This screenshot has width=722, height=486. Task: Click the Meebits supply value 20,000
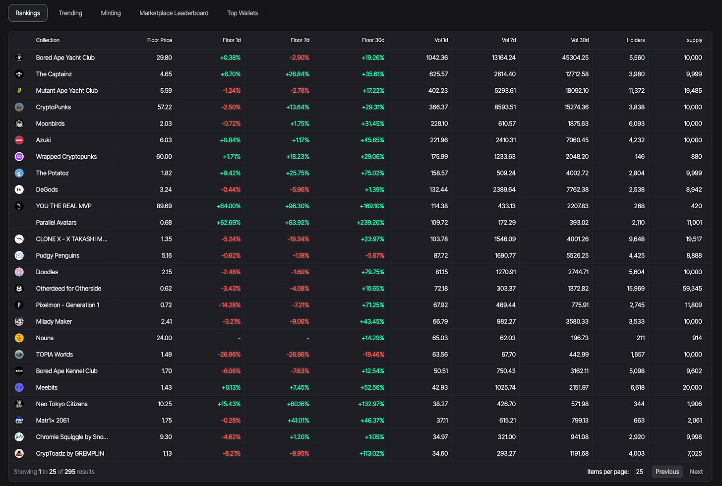coord(692,387)
